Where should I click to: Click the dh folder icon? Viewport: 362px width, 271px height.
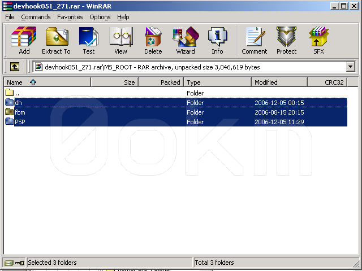click(9, 102)
